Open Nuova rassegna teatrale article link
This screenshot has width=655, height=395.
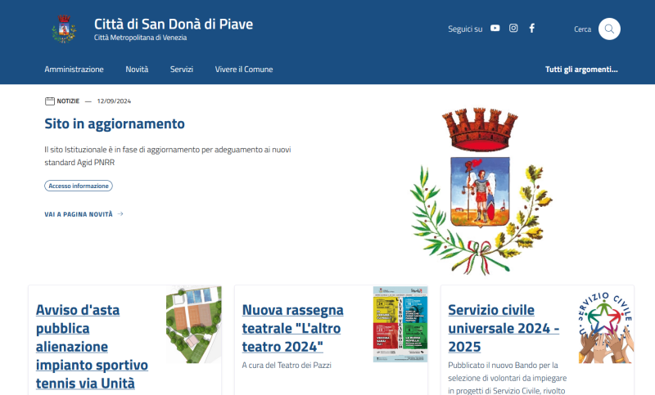[x=293, y=328]
